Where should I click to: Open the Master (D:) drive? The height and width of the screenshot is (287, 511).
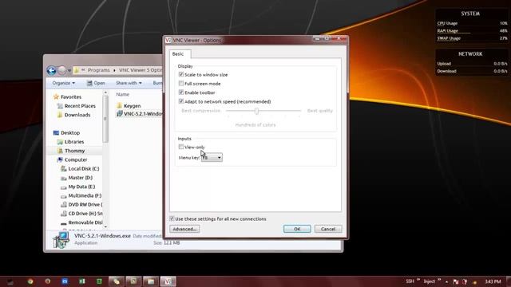(x=77, y=178)
